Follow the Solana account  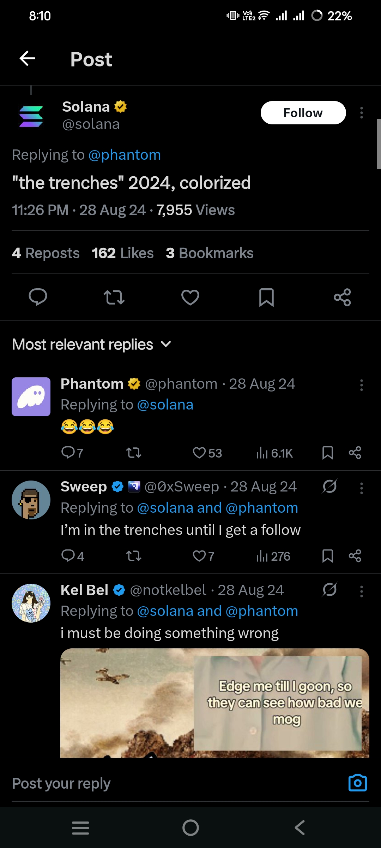pyautogui.click(x=303, y=113)
